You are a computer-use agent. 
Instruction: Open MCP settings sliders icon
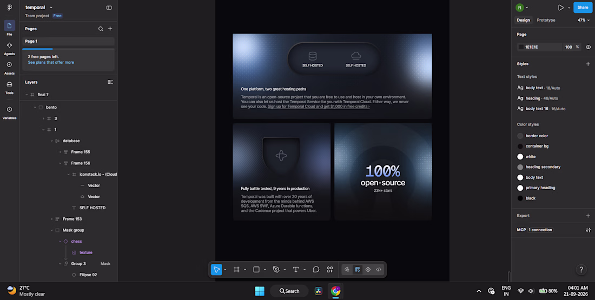[588, 230]
